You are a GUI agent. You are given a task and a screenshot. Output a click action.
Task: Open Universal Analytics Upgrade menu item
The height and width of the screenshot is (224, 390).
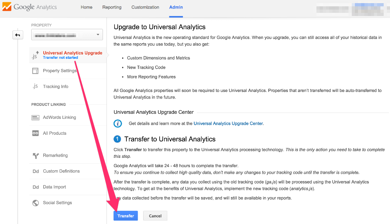coord(67,55)
